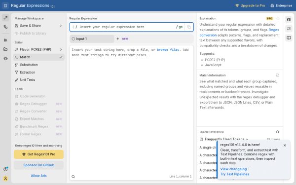The width and height of the screenshot is (296, 185).
Task: Open the View changelog link
Action: click(x=233, y=169)
